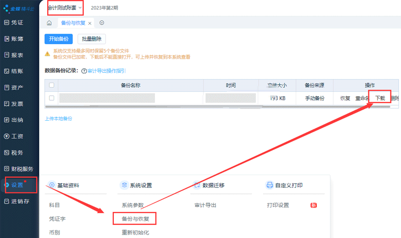Viewport: 401px width, 238px height.
Task: Open the 结账 closing module
Action: [x=14, y=71]
